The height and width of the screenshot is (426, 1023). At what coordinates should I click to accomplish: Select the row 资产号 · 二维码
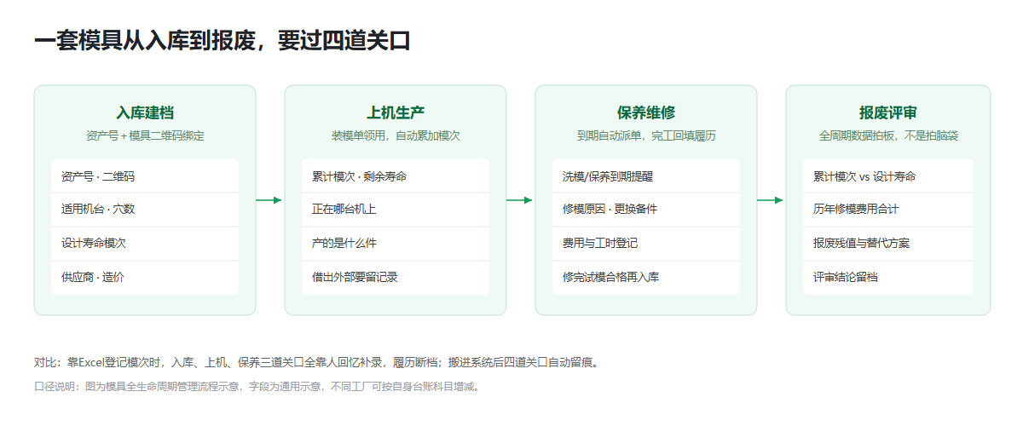[x=145, y=176]
